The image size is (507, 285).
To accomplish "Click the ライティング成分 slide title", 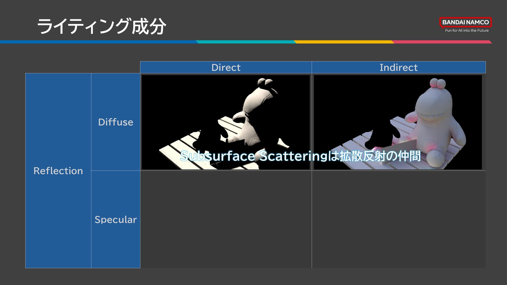I will coord(102,26).
